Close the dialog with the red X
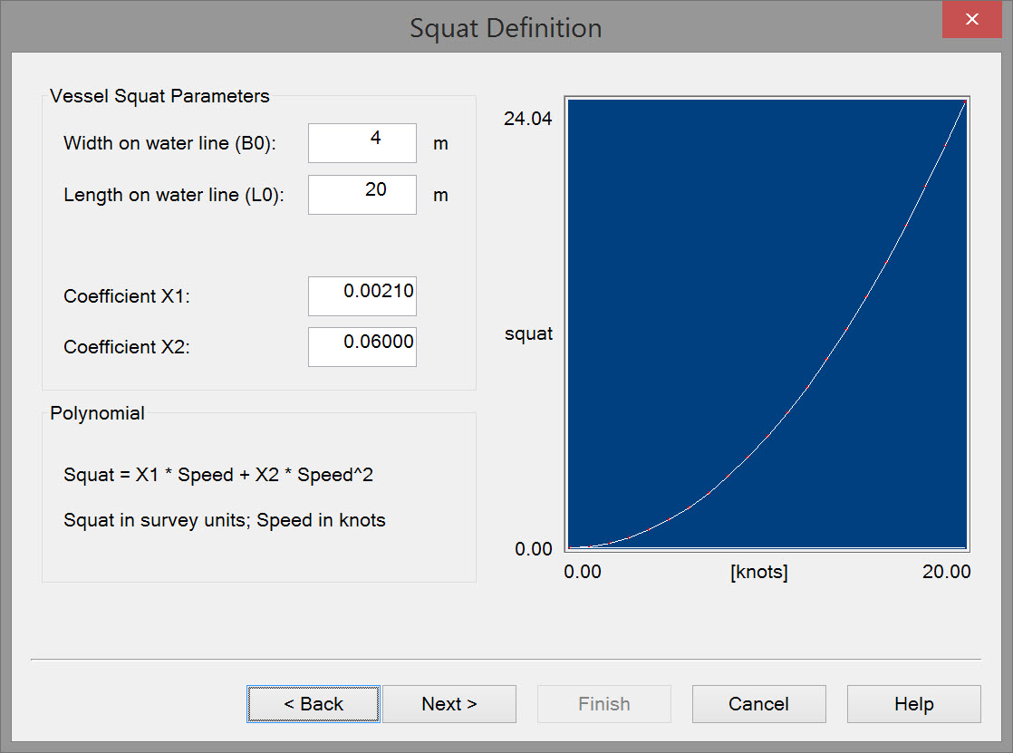 [971, 20]
